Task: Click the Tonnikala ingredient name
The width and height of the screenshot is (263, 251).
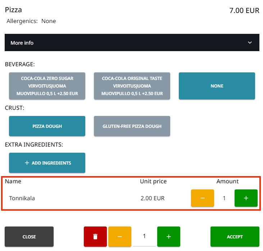Action: pos(22,198)
